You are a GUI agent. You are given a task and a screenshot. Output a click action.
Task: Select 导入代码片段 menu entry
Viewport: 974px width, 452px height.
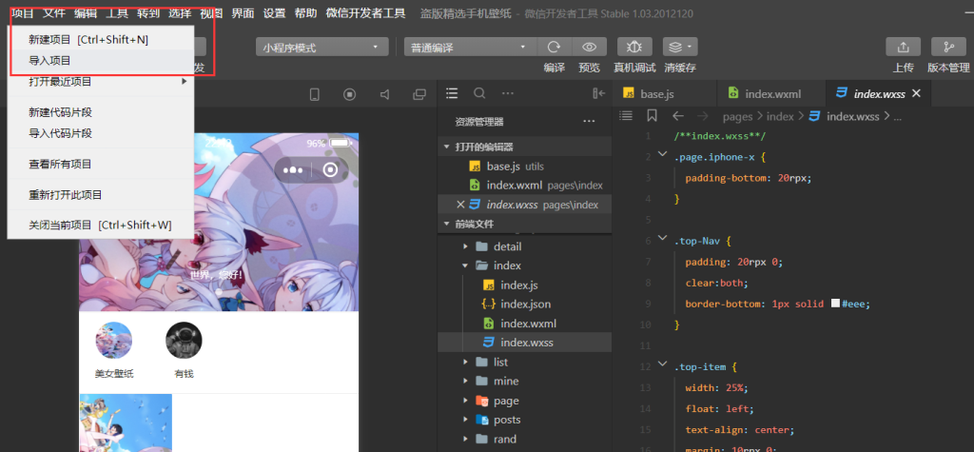tap(101, 133)
